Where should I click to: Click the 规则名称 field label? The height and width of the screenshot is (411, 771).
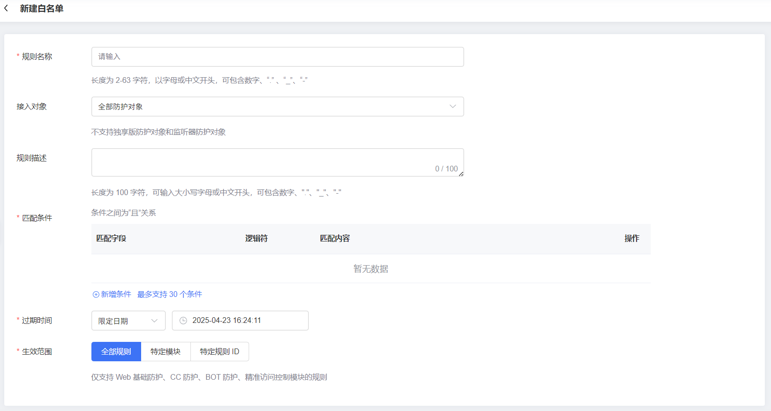[37, 57]
